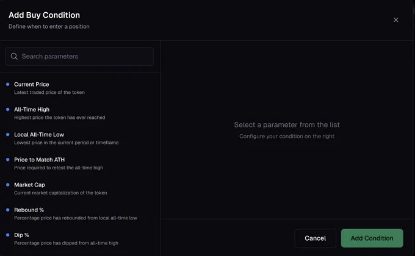Click blue dot beside Local All-Time Low
Image resolution: width=415 pixels, height=256 pixels.
pos(8,135)
